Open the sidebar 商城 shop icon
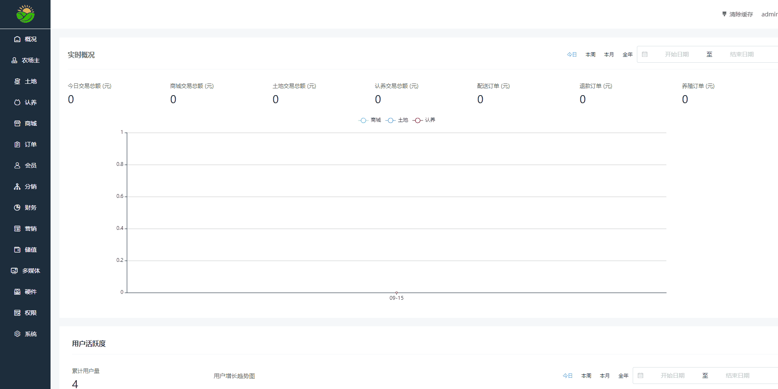Screen dimensions: 778x389 pos(17,123)
